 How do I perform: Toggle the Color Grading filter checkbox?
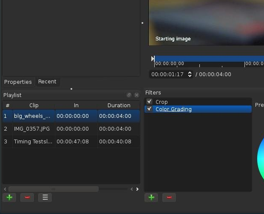tap(149, 109)
